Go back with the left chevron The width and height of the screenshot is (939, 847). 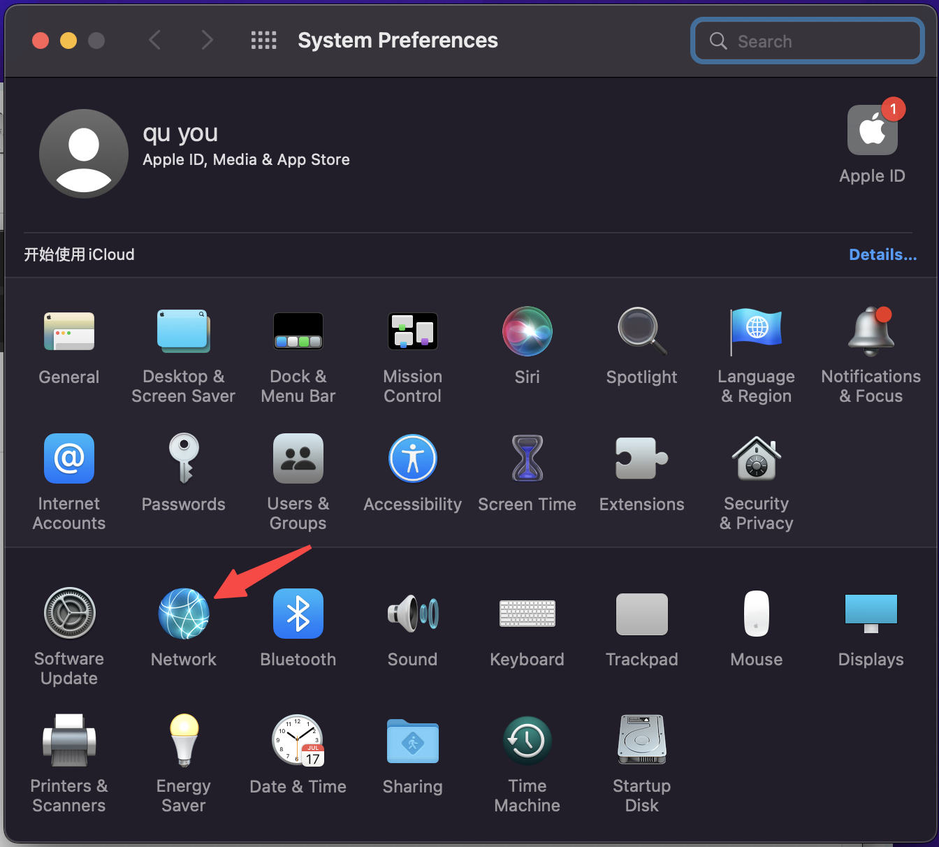(x=155, y=41)
